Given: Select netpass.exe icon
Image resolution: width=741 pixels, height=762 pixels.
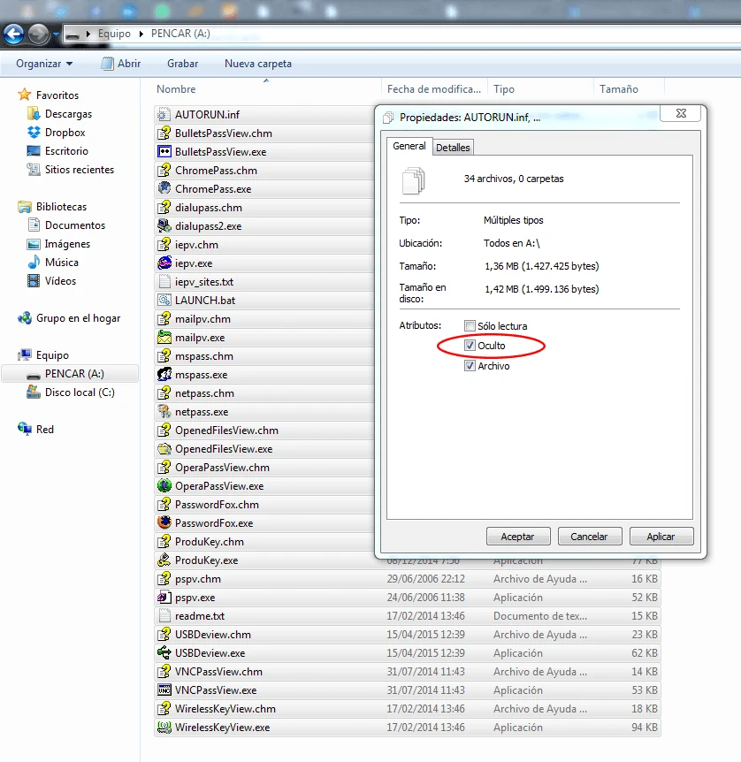Looking at the screenshot, I should coord(164,412).
